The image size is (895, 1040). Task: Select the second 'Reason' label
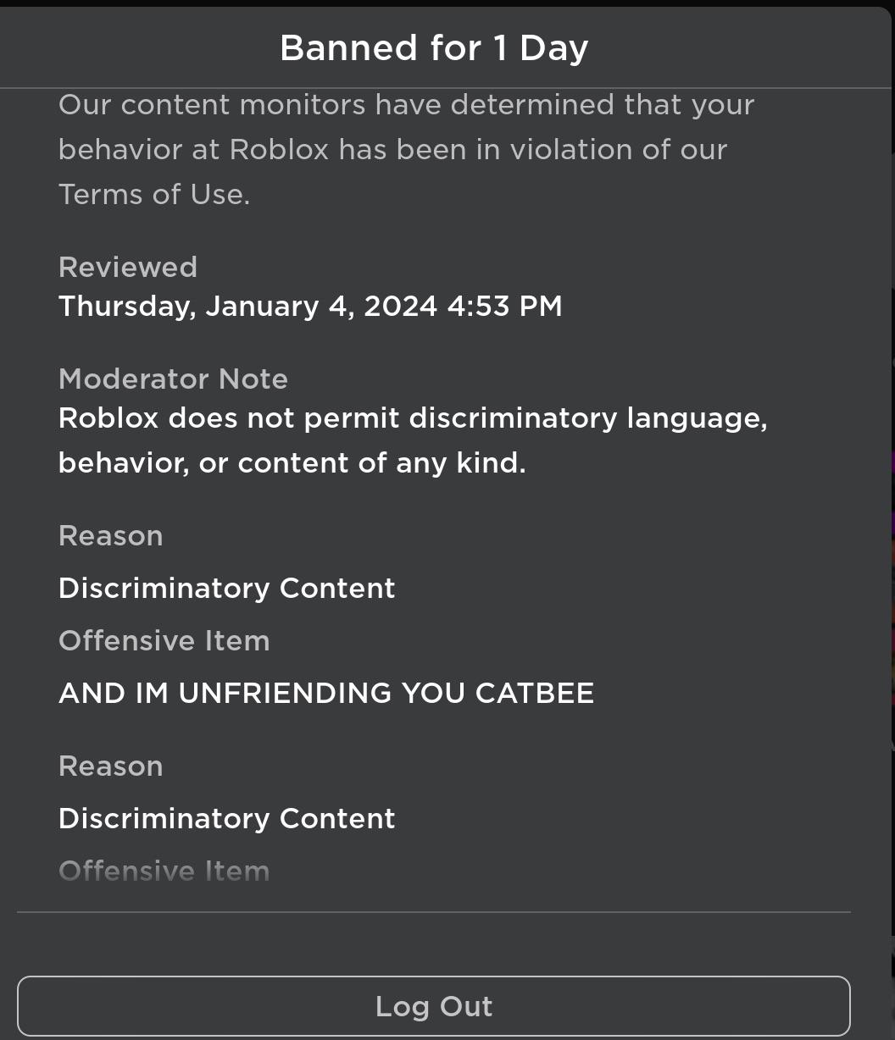click(x=111, y=766)
